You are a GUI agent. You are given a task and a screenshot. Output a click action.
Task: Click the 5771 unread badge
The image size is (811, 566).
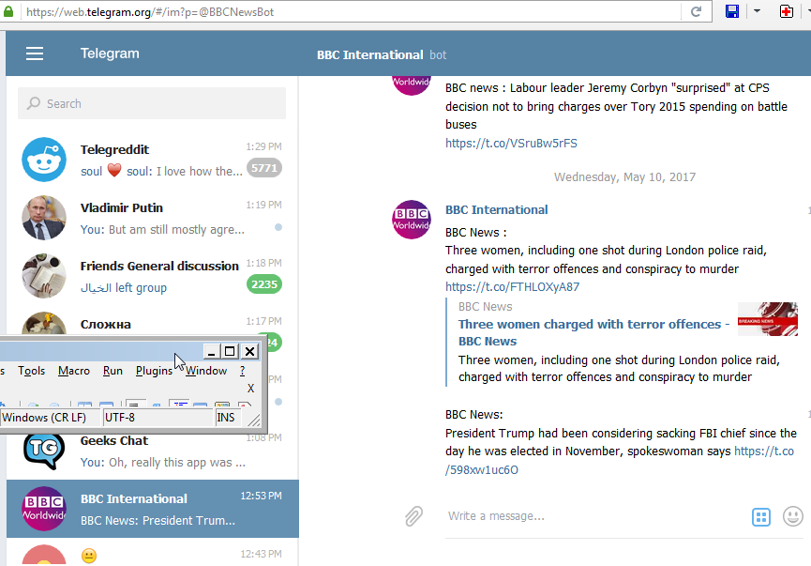coord(264,168)
